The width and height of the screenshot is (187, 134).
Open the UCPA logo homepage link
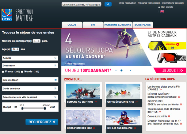click(7, 15)
